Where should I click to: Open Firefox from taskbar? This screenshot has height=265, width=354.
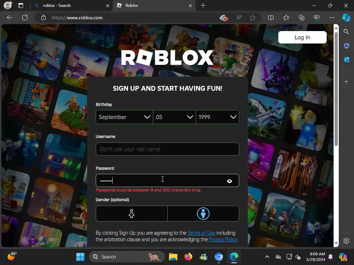(188, 257)
